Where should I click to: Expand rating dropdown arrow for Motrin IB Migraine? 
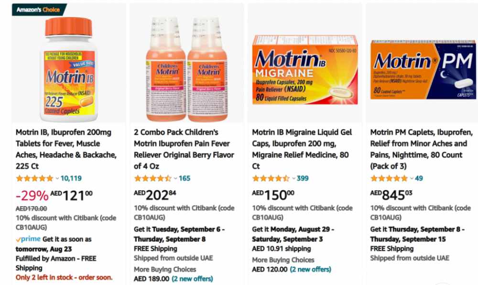(x=293, y=179)
